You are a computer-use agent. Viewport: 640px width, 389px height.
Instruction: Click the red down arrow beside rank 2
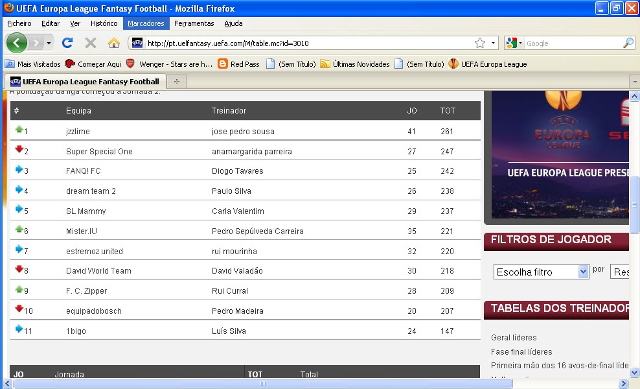(19, 149)
